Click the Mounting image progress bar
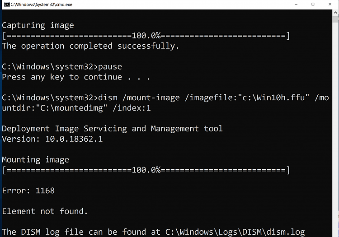This screenshot has width=339, height=237. click(146, 170)
